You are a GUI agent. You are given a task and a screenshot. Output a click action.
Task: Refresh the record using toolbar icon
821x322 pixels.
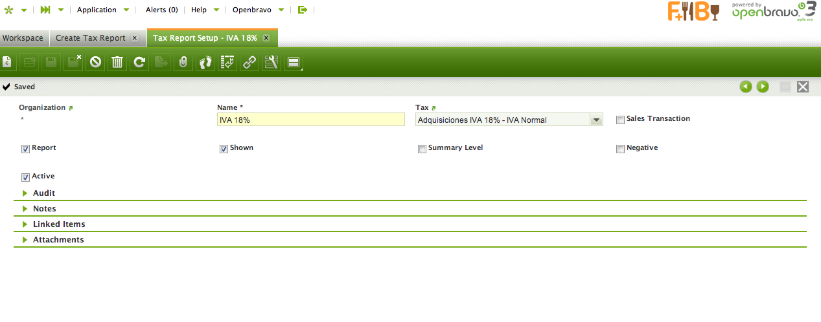point(139,63)
